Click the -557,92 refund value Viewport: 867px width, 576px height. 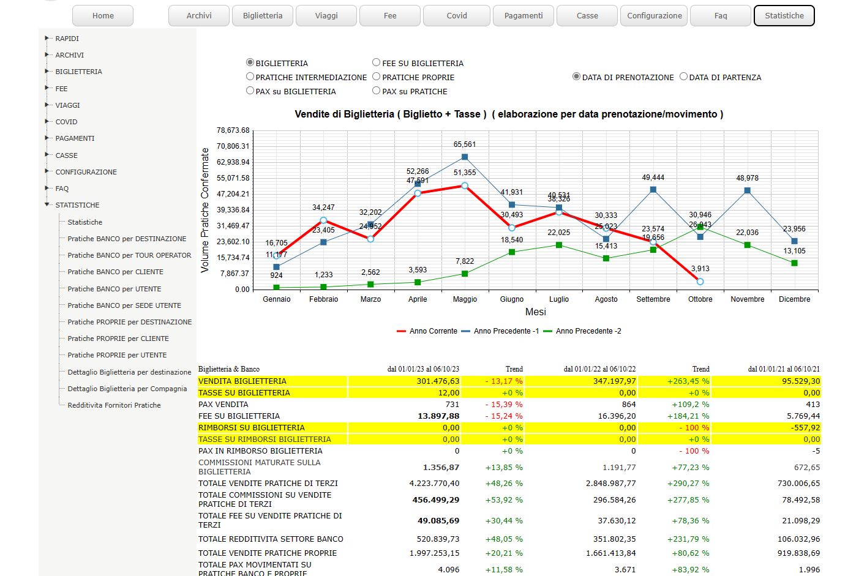pyautogui.click(x=806, y=428)
